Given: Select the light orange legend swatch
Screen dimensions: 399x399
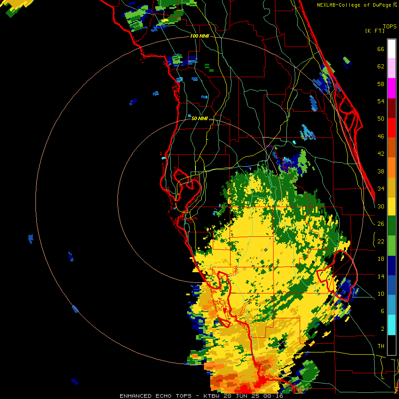Looking at the screenshot, I should pos(391,168).
